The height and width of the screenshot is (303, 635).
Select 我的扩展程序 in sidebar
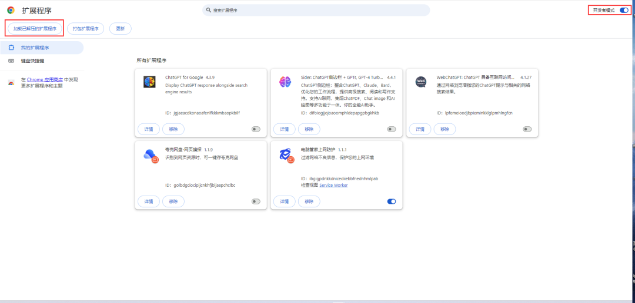click(42, 48)
